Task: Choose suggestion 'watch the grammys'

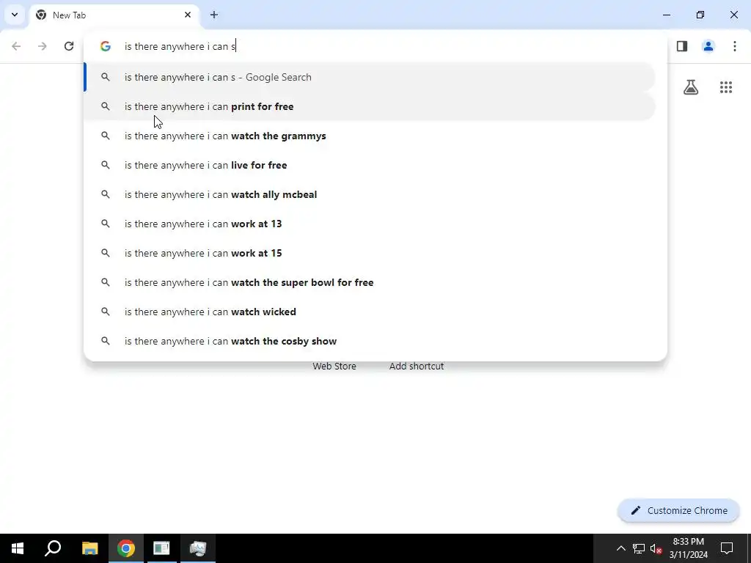Action: coord(370,136)
